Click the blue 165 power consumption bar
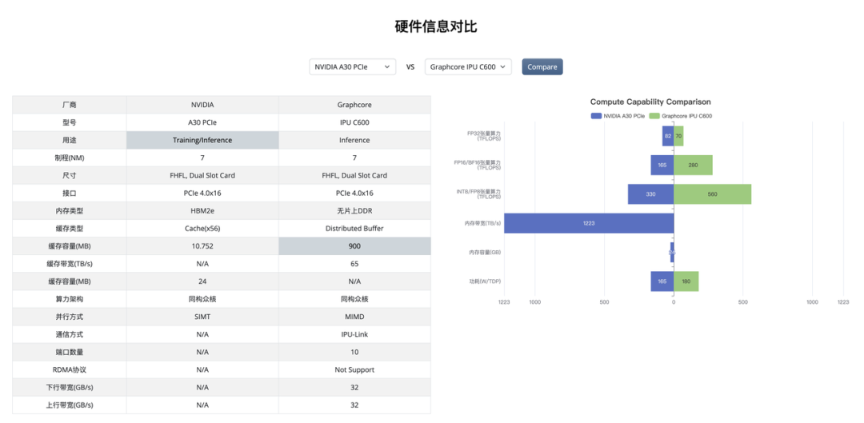Viewport: 864px width, 423px height. click(662, 281)
